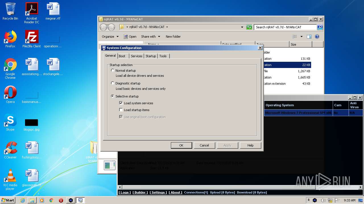Launch Opera from desktop
This screenshot has height=204, width=364.
10,95
